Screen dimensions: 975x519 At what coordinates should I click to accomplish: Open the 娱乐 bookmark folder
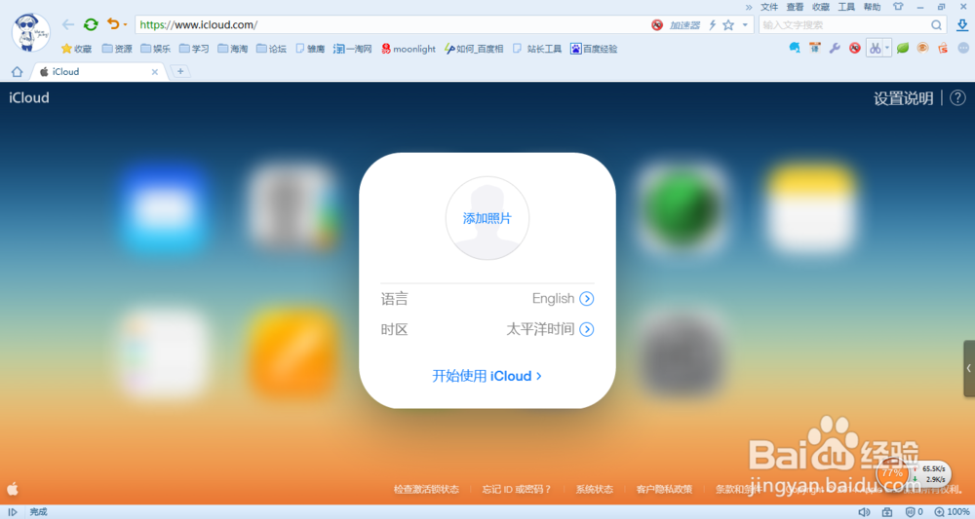pos(155,49)
